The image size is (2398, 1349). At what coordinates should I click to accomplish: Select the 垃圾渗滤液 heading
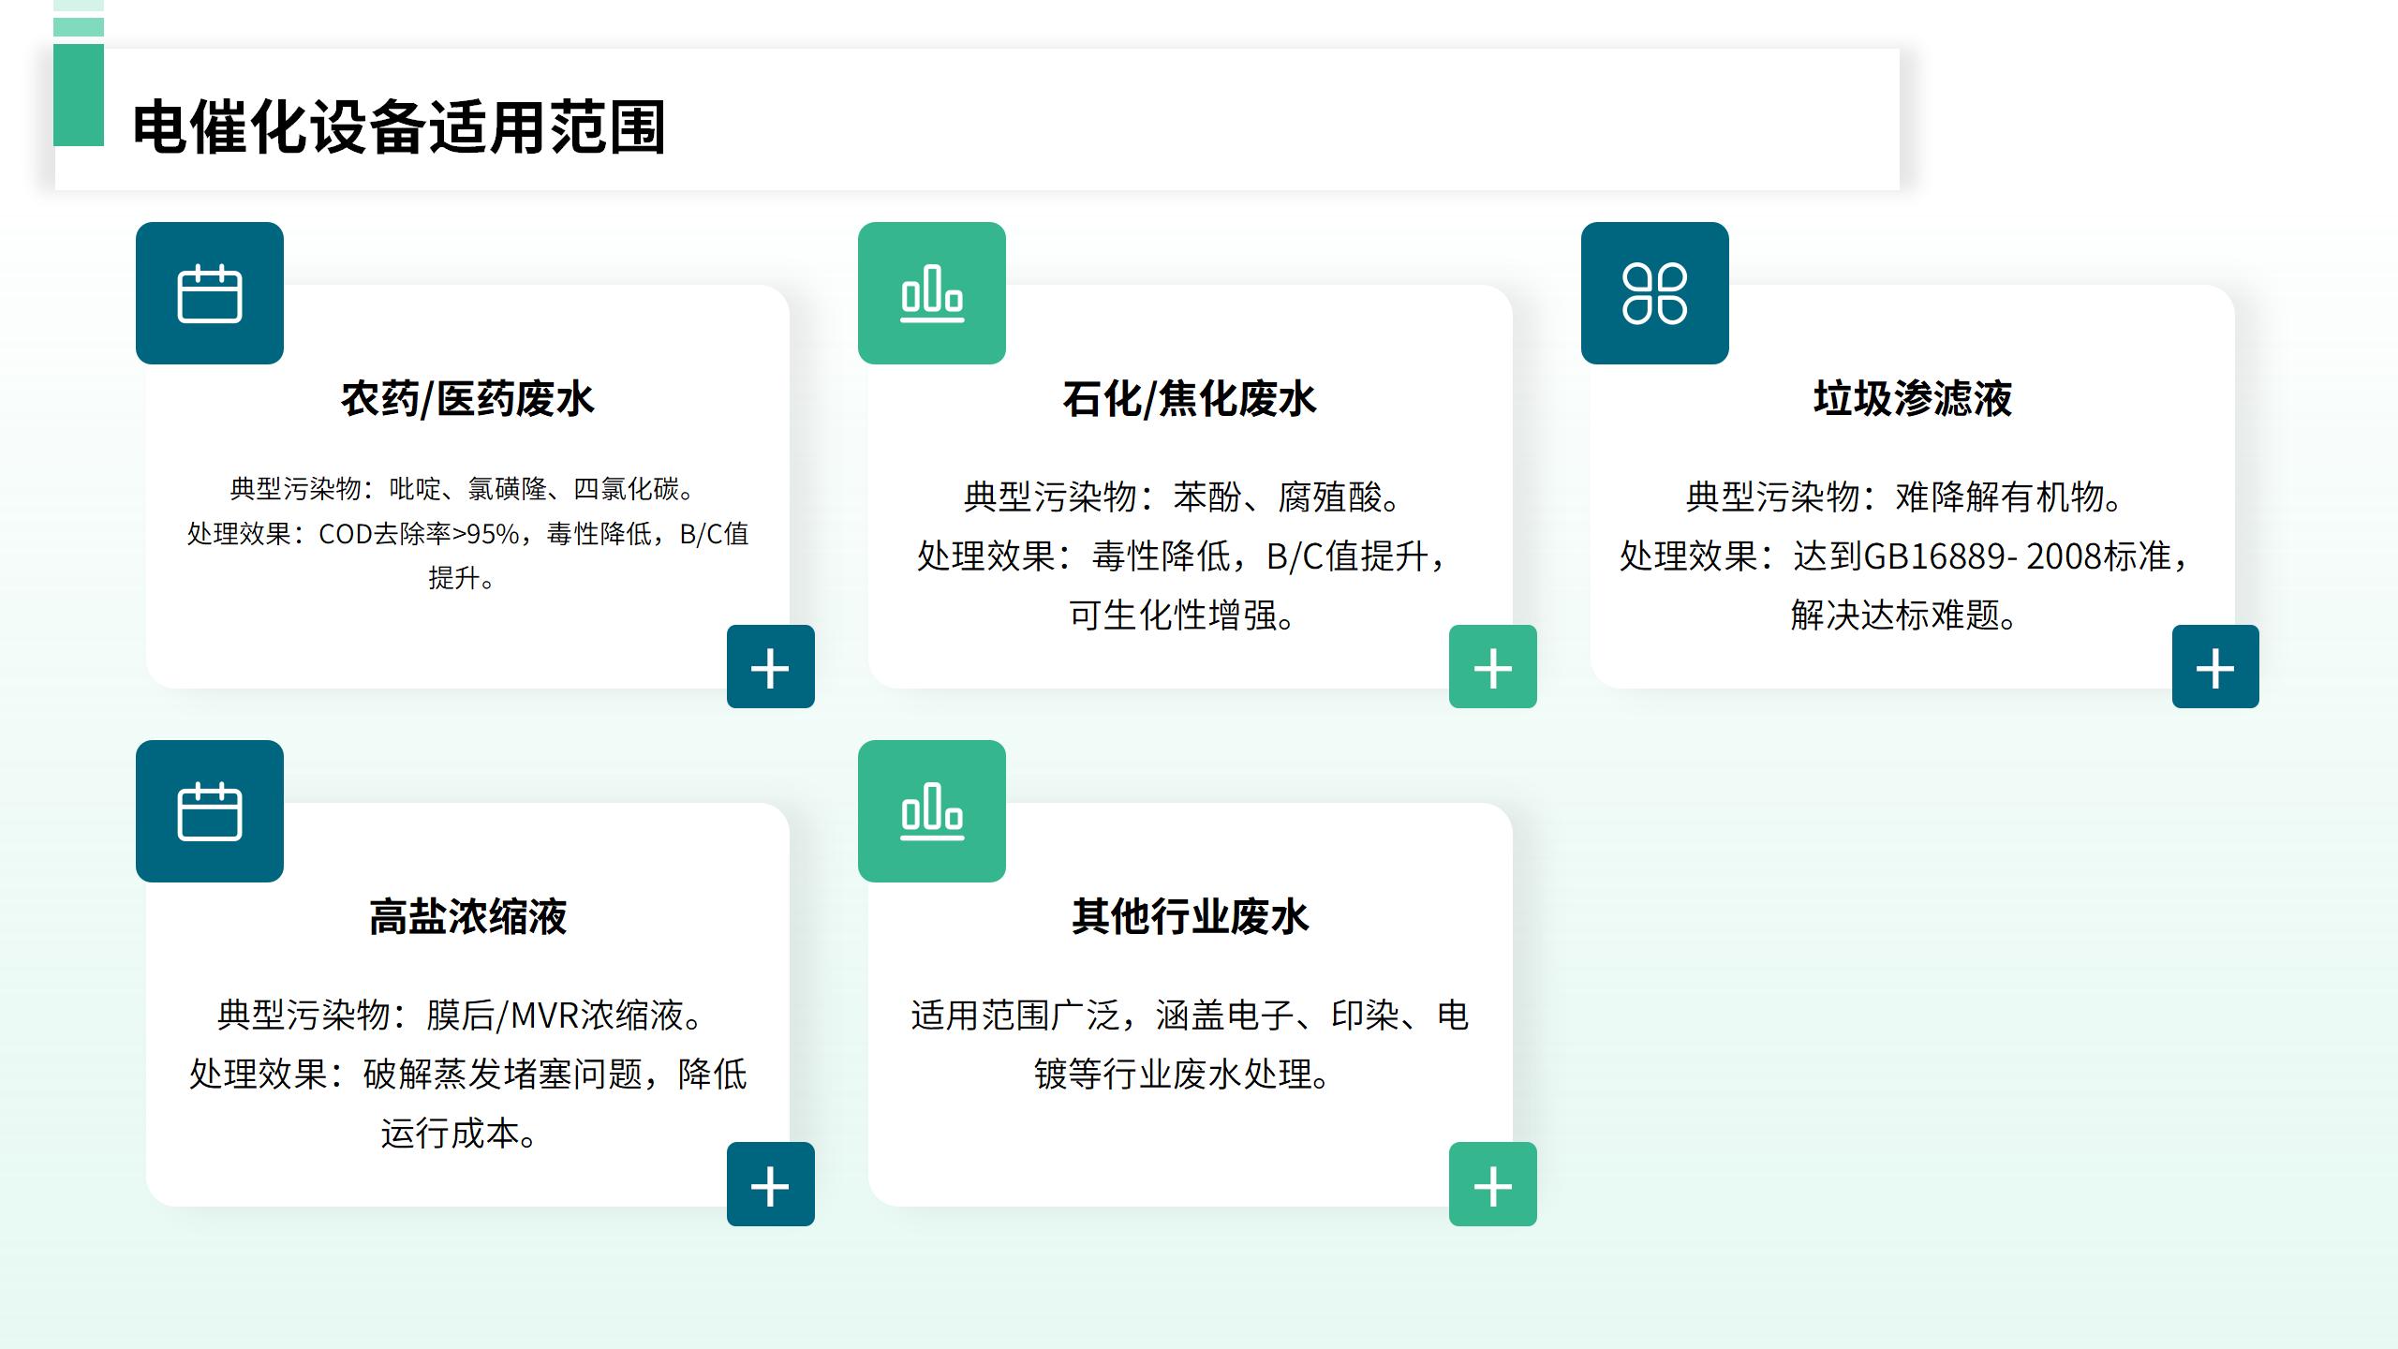[x=1912, y=399]
